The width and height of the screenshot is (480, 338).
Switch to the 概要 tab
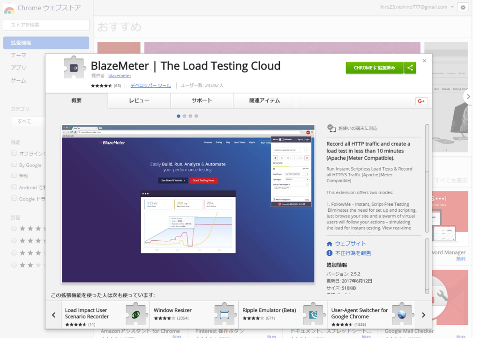click(x=76, y=101)
